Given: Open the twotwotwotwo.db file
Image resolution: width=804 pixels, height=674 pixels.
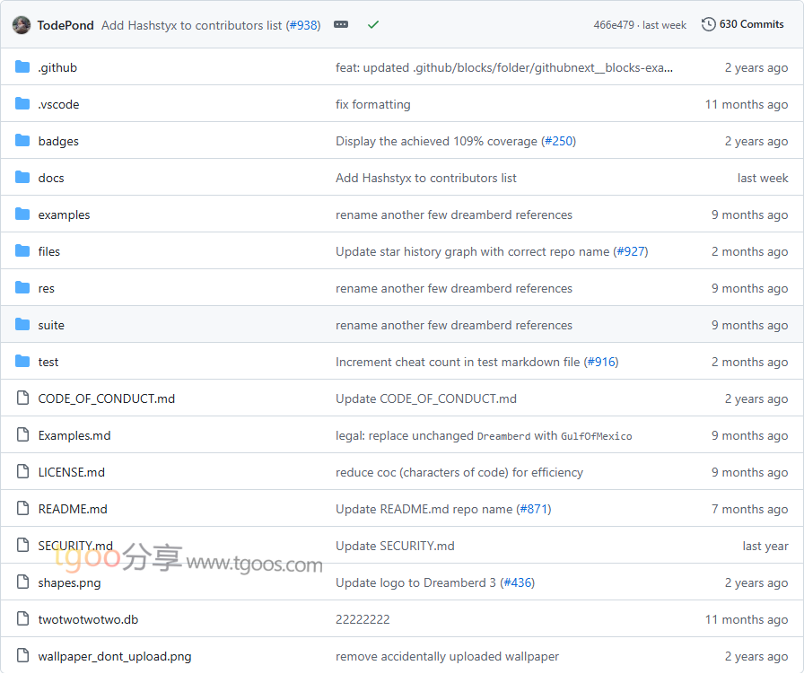Looking at the screenshot, I should [x=88, y=619].
